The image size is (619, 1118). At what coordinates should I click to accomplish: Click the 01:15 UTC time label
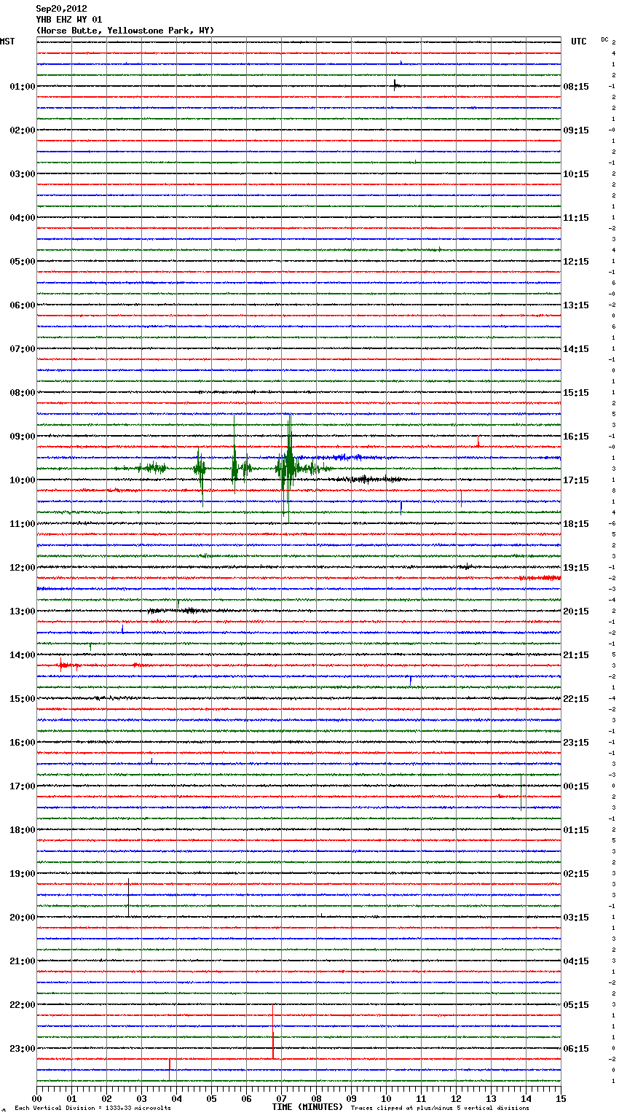(576, 830)
